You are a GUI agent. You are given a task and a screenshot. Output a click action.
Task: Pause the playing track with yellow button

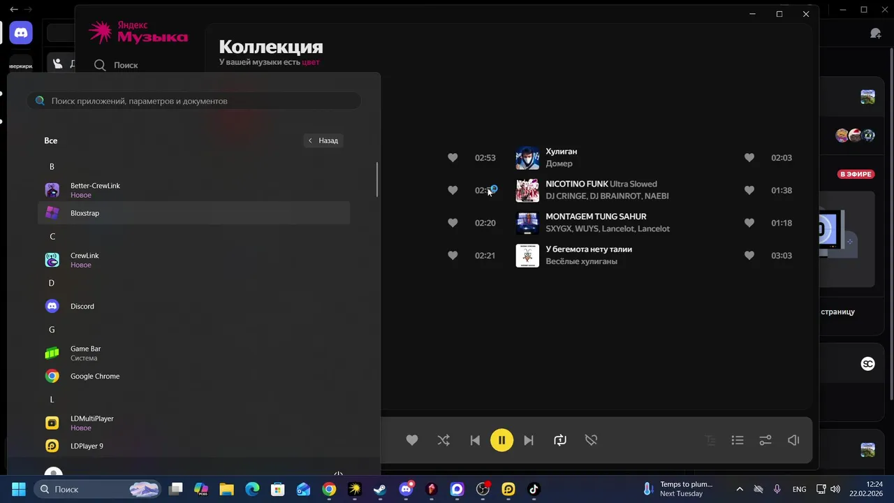point(501,440)
